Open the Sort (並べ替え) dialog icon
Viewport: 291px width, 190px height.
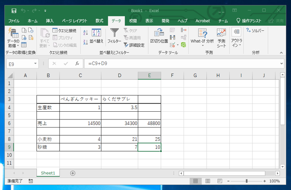[x=96, y=36]
